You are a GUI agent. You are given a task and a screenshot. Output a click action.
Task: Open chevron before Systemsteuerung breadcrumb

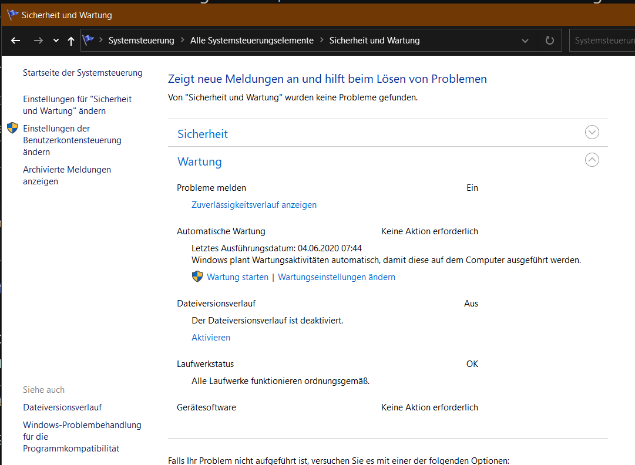101,40
